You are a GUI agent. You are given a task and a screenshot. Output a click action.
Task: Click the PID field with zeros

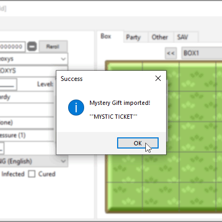12,47
